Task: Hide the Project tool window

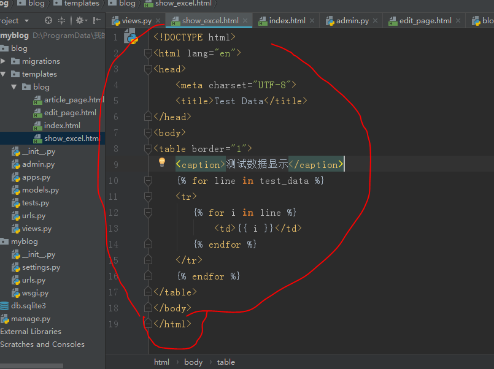Action: 97,20
